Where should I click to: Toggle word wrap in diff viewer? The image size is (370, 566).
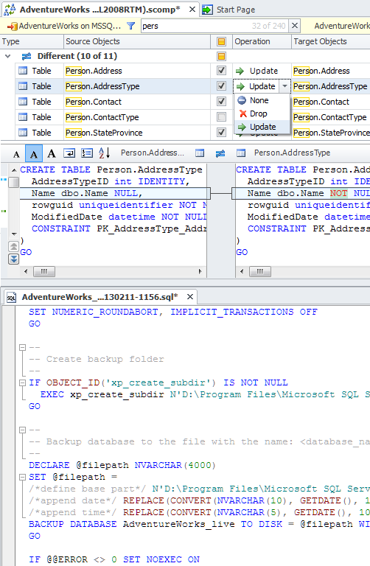click(x=69, y=153)
